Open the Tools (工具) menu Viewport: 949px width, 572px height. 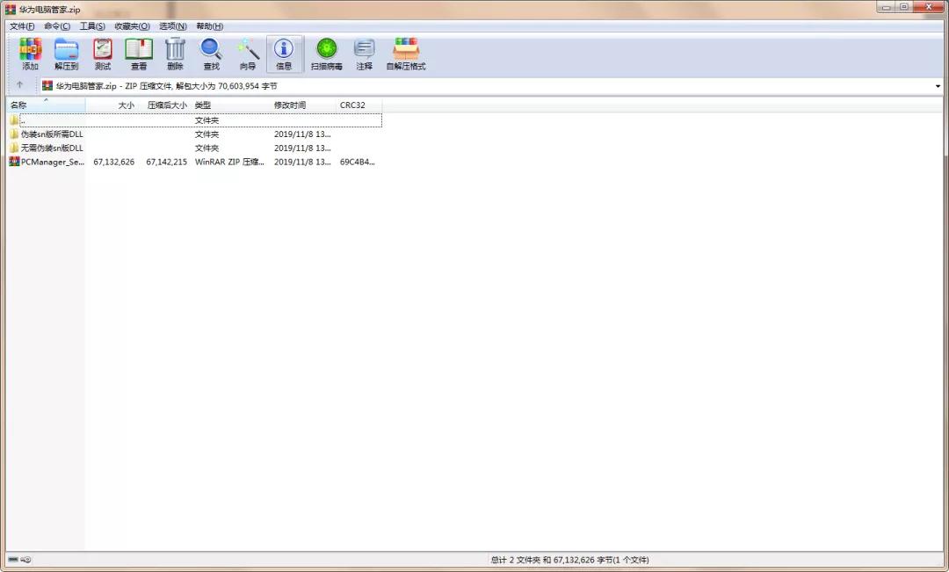(x=92, y=26)
